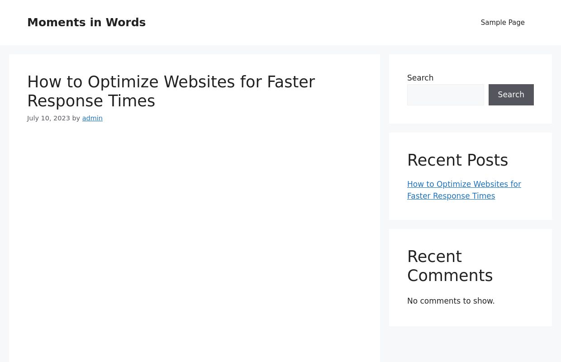Click the Recent Posts widget heading

click(457, 160)
